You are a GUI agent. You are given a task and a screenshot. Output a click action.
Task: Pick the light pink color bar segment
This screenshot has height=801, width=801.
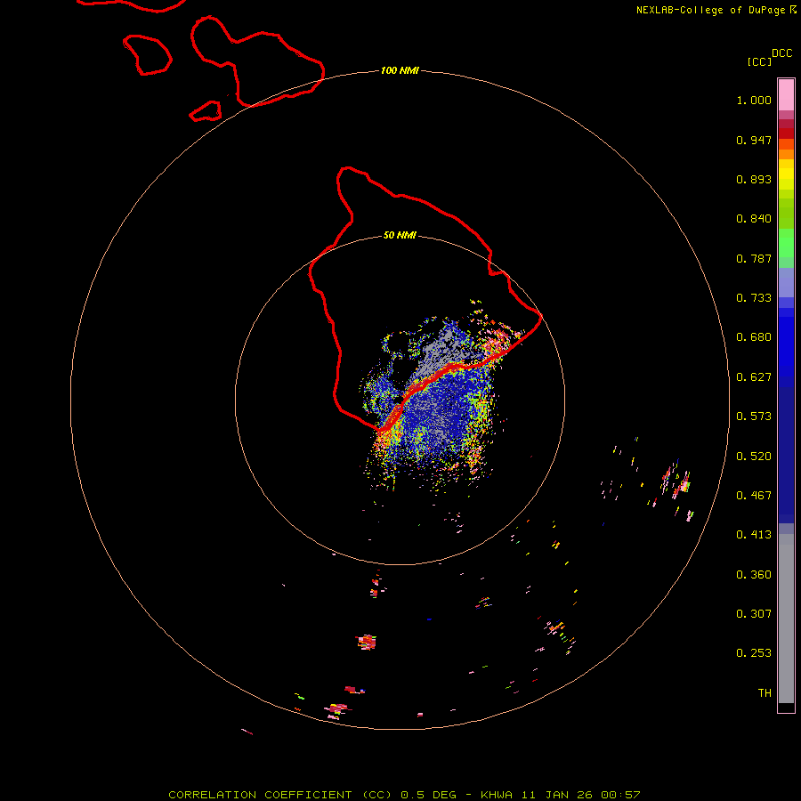786,95
